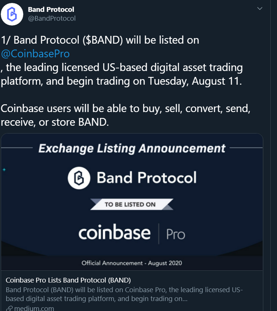Click the Pro wordmark beside coinbase
The width and height of the screenshot is (277, 311).
tap(176, 234)
